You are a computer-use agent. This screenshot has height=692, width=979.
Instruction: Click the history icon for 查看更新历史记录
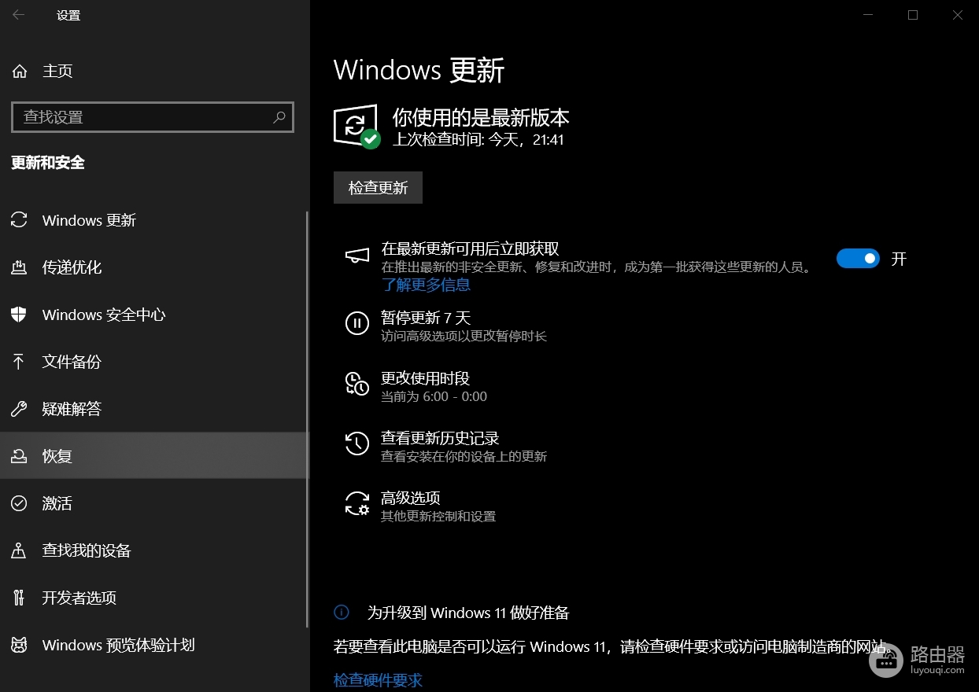tap(357, 444)
